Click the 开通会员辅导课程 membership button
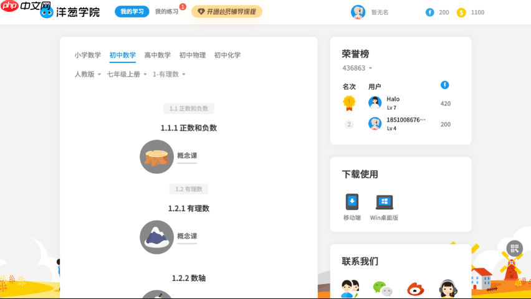This screenshot has height=299, width=531. [226, 12]
